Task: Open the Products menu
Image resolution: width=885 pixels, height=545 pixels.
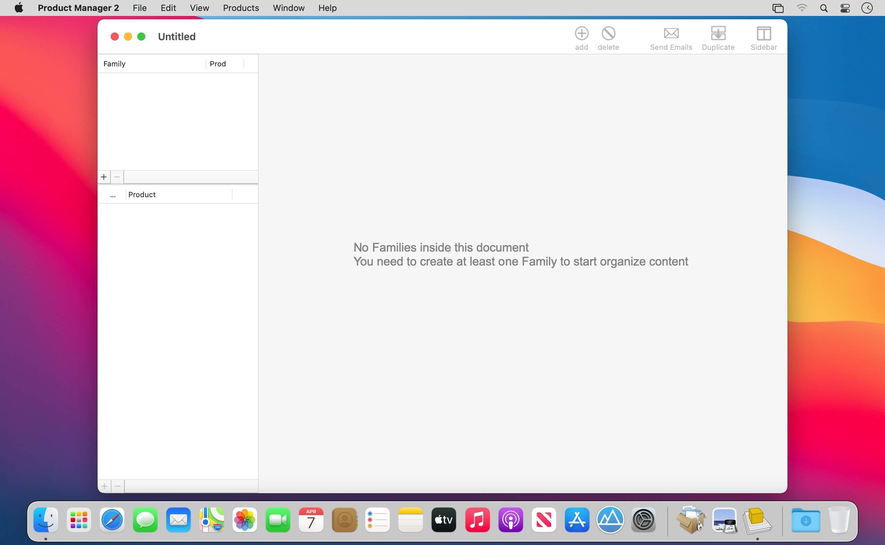Action: pos(240,8)
